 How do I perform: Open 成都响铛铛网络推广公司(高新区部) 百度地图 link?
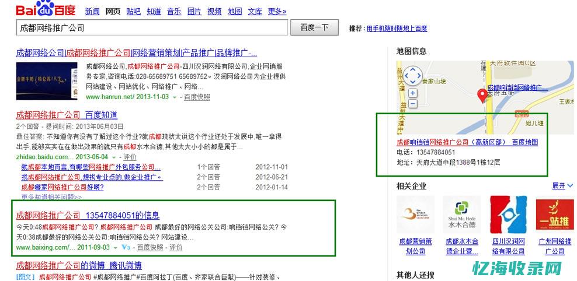click(467, 142)
